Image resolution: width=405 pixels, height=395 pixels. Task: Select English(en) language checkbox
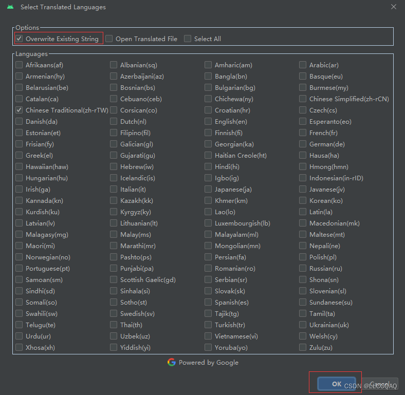point(208,121)
